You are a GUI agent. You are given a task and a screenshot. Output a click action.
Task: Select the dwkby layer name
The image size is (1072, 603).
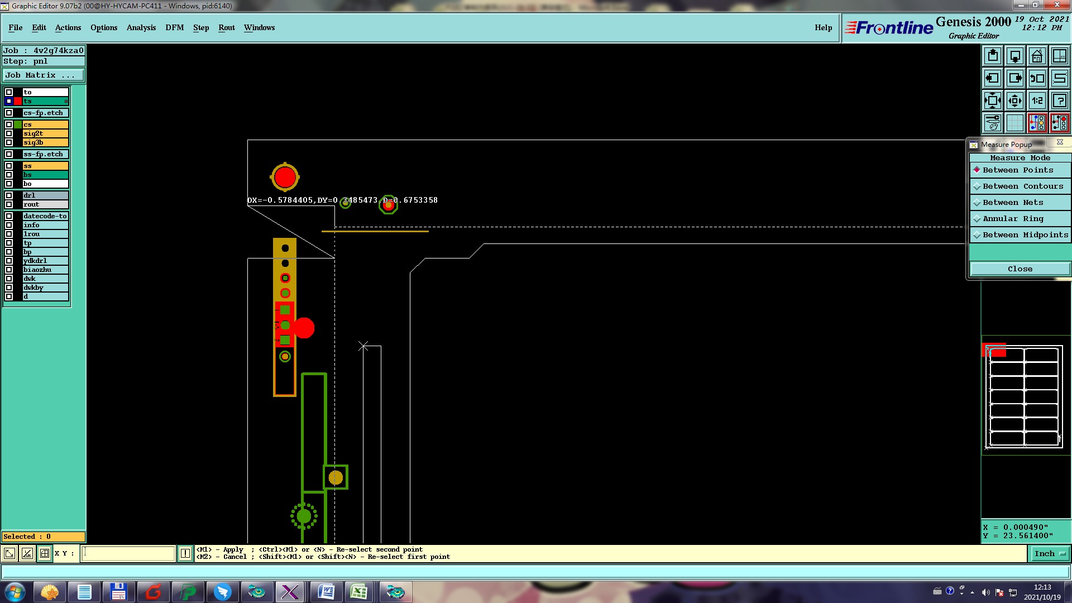[45, 288]
